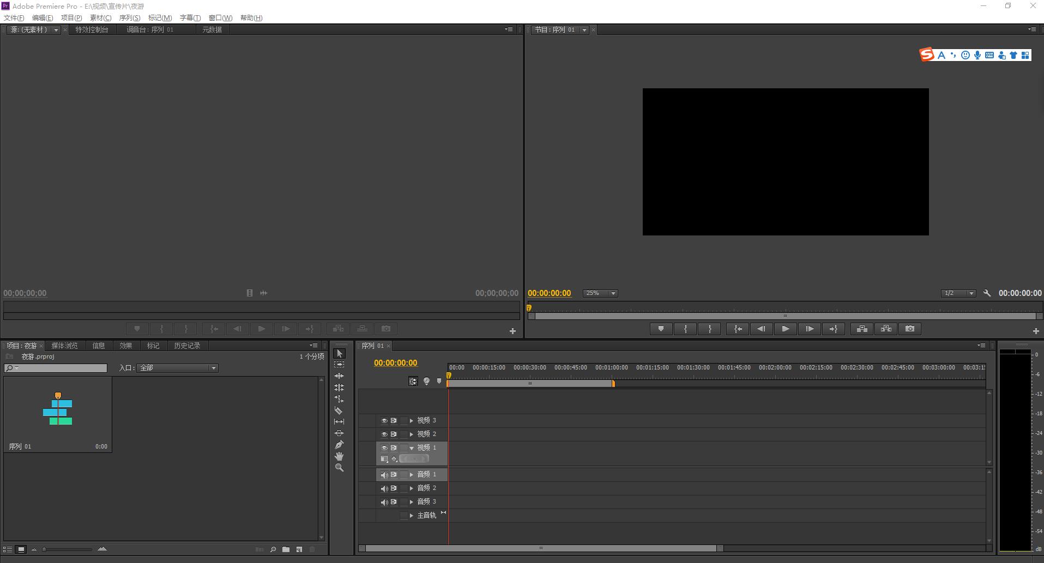Screen dimensions: 1044x563
Task: Open the 入口 全部 dropdown
Action: [x=177, y=368]
